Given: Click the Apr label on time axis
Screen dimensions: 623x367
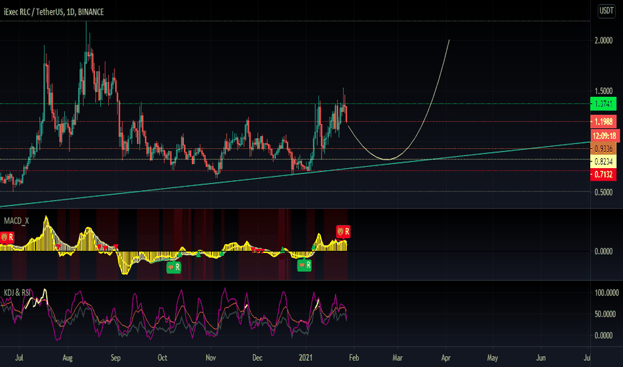Looking at the screenshot, I should coord(446,358).
